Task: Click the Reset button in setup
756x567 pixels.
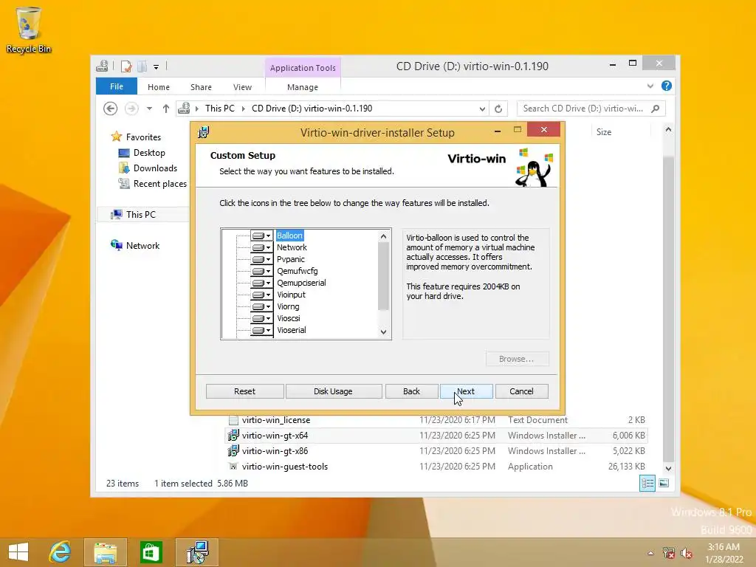Action: (x=244, y=391)
